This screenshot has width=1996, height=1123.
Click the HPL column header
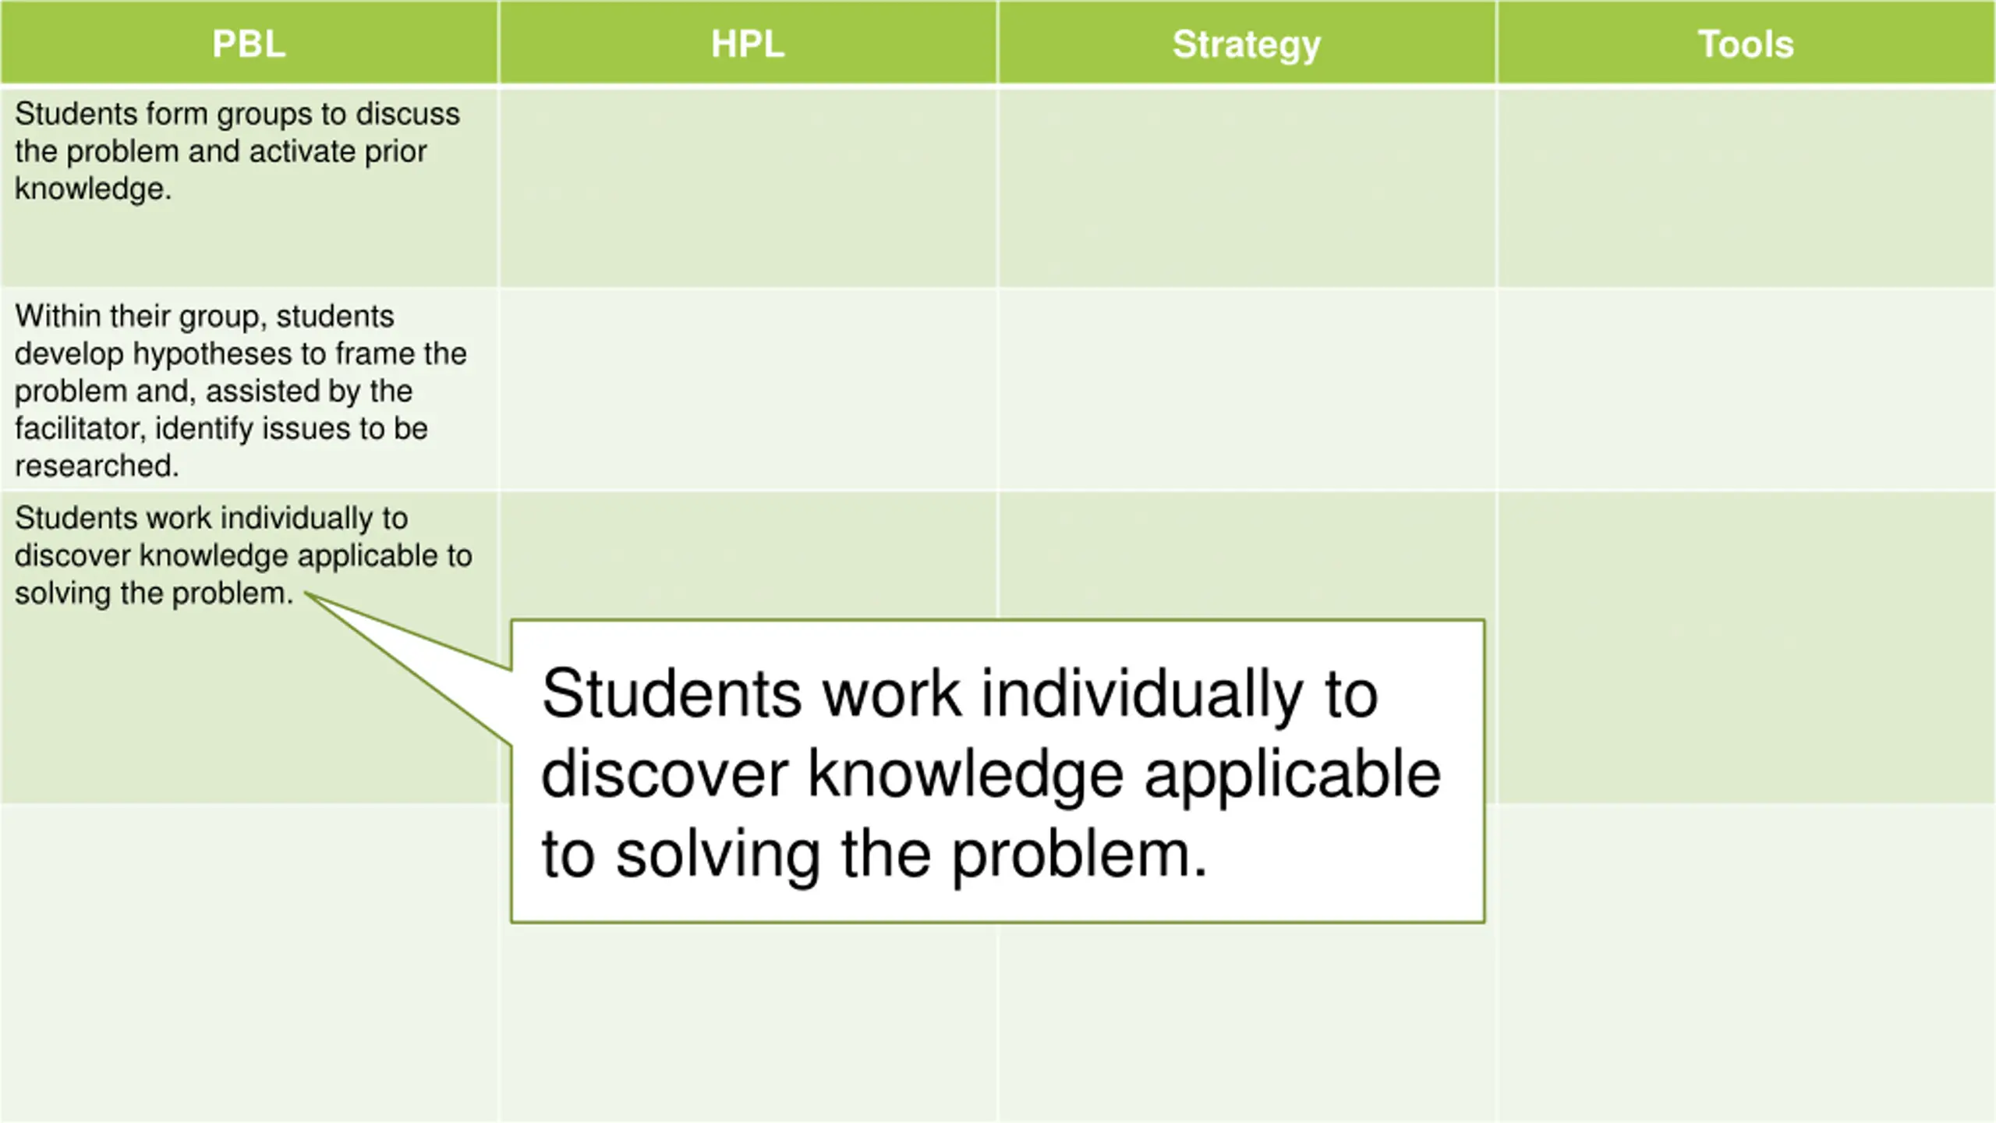[748, 44]
